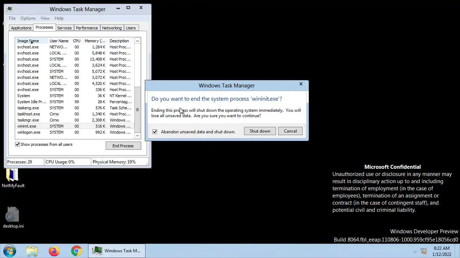Sort by CPU column header
This screenshot has height=258, width=460.
[77, 41]
